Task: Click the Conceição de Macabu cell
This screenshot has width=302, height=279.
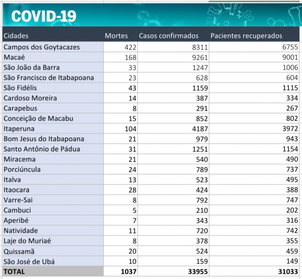Action: (x=38, y=119)
